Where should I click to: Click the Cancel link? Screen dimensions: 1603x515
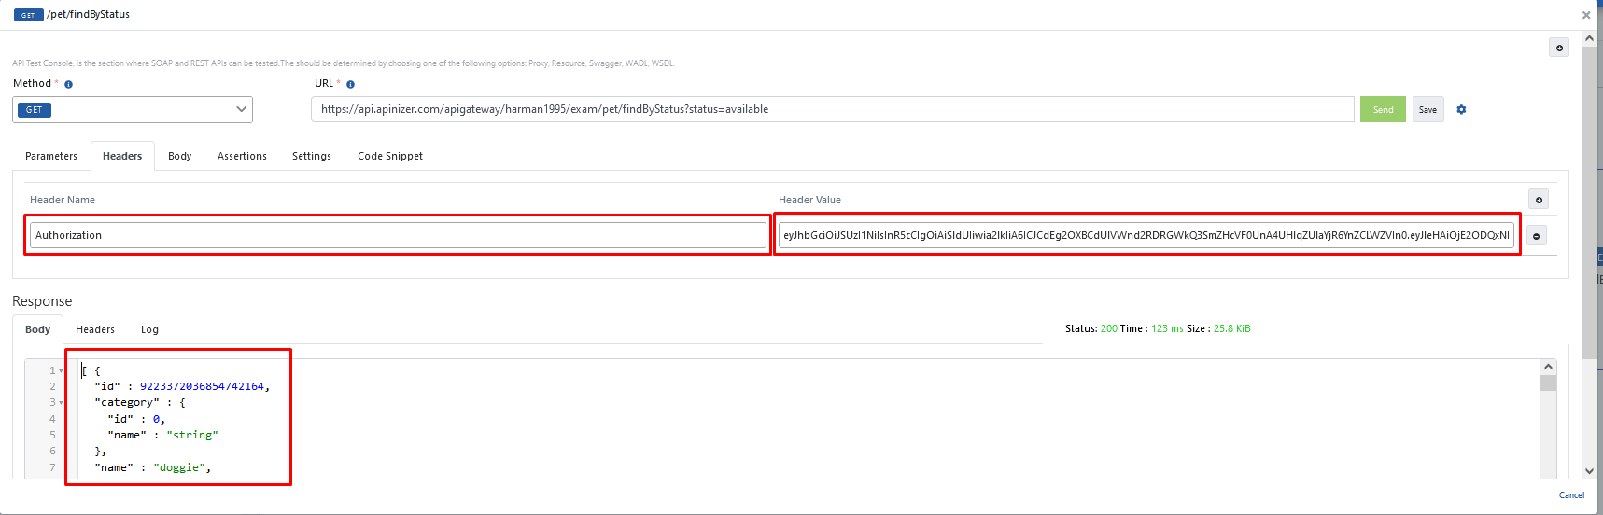pos(1571,495)
